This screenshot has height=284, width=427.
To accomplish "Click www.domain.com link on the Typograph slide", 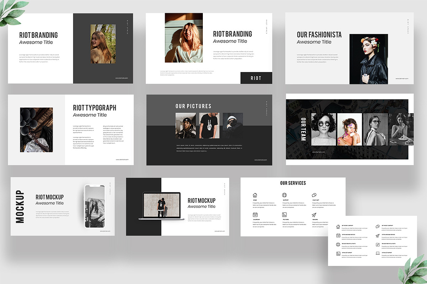I will [122, 160].
